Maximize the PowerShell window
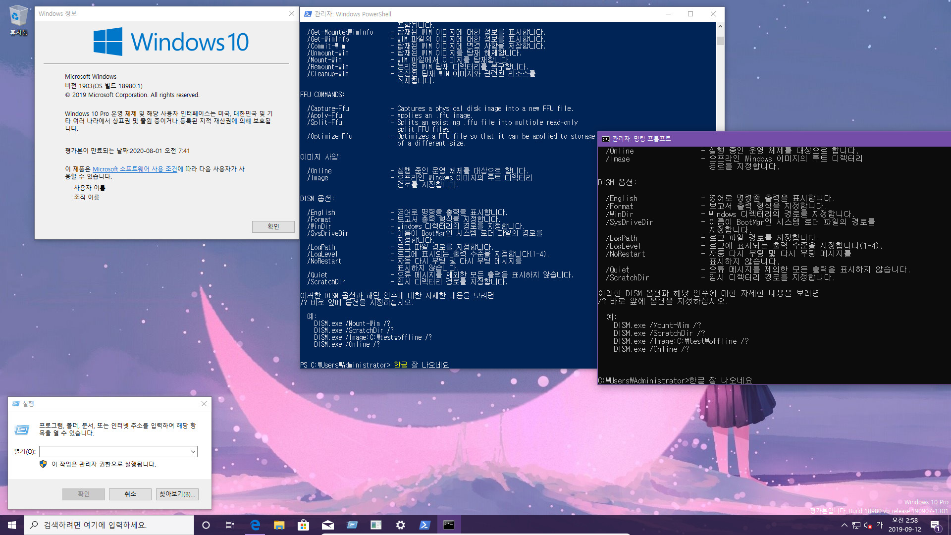This screenshot has height=535, width=951. [690, 14]
